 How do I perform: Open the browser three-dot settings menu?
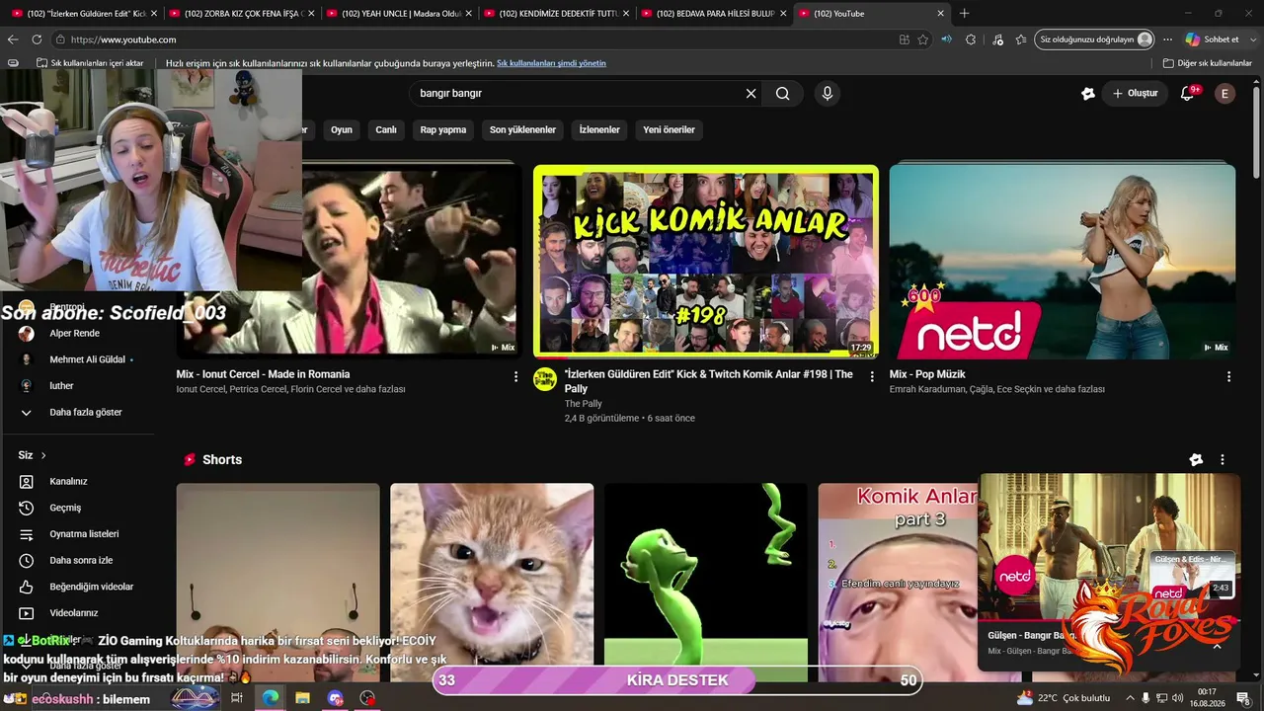(1167, 39)
